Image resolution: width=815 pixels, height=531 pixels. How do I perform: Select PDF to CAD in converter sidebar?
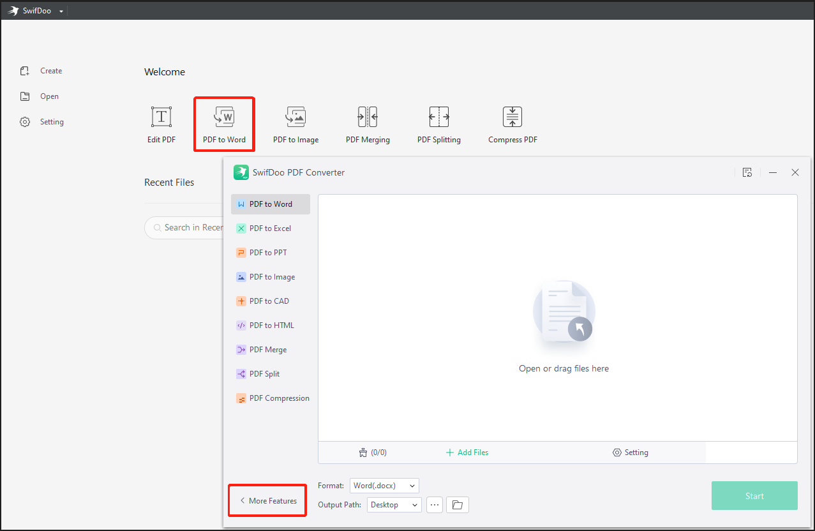[x=271, y=301]
